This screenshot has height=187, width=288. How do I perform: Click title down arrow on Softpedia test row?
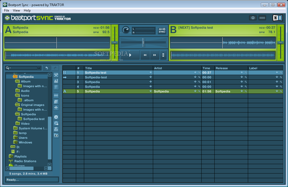coord(151,72)
